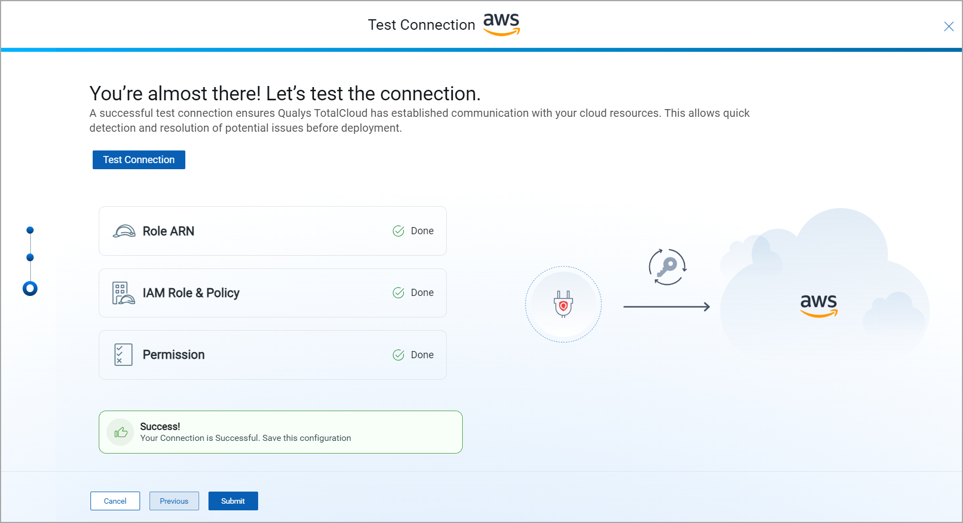
Task: Click the Done text in Role ARN row
Action: pos(422,231)
